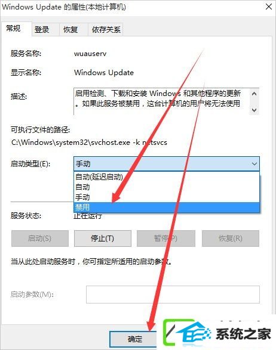Click the 停止(T) button

coord(103,239)
